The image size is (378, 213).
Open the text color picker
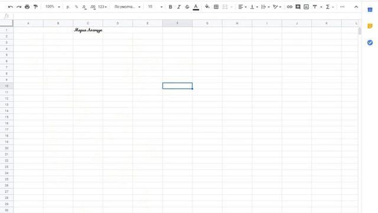pyautogui.click(x=196, y=7)
